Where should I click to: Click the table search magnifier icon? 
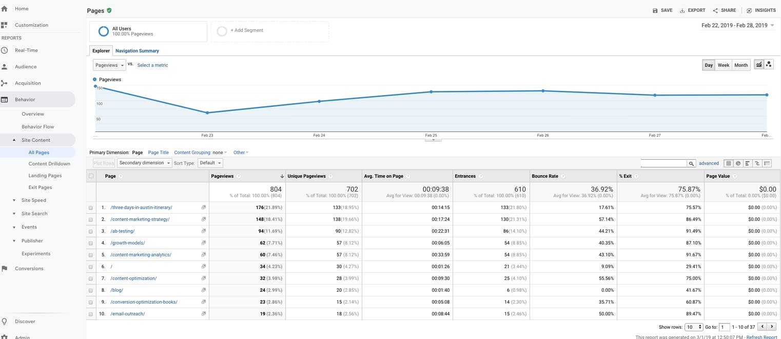coord(691,163)
